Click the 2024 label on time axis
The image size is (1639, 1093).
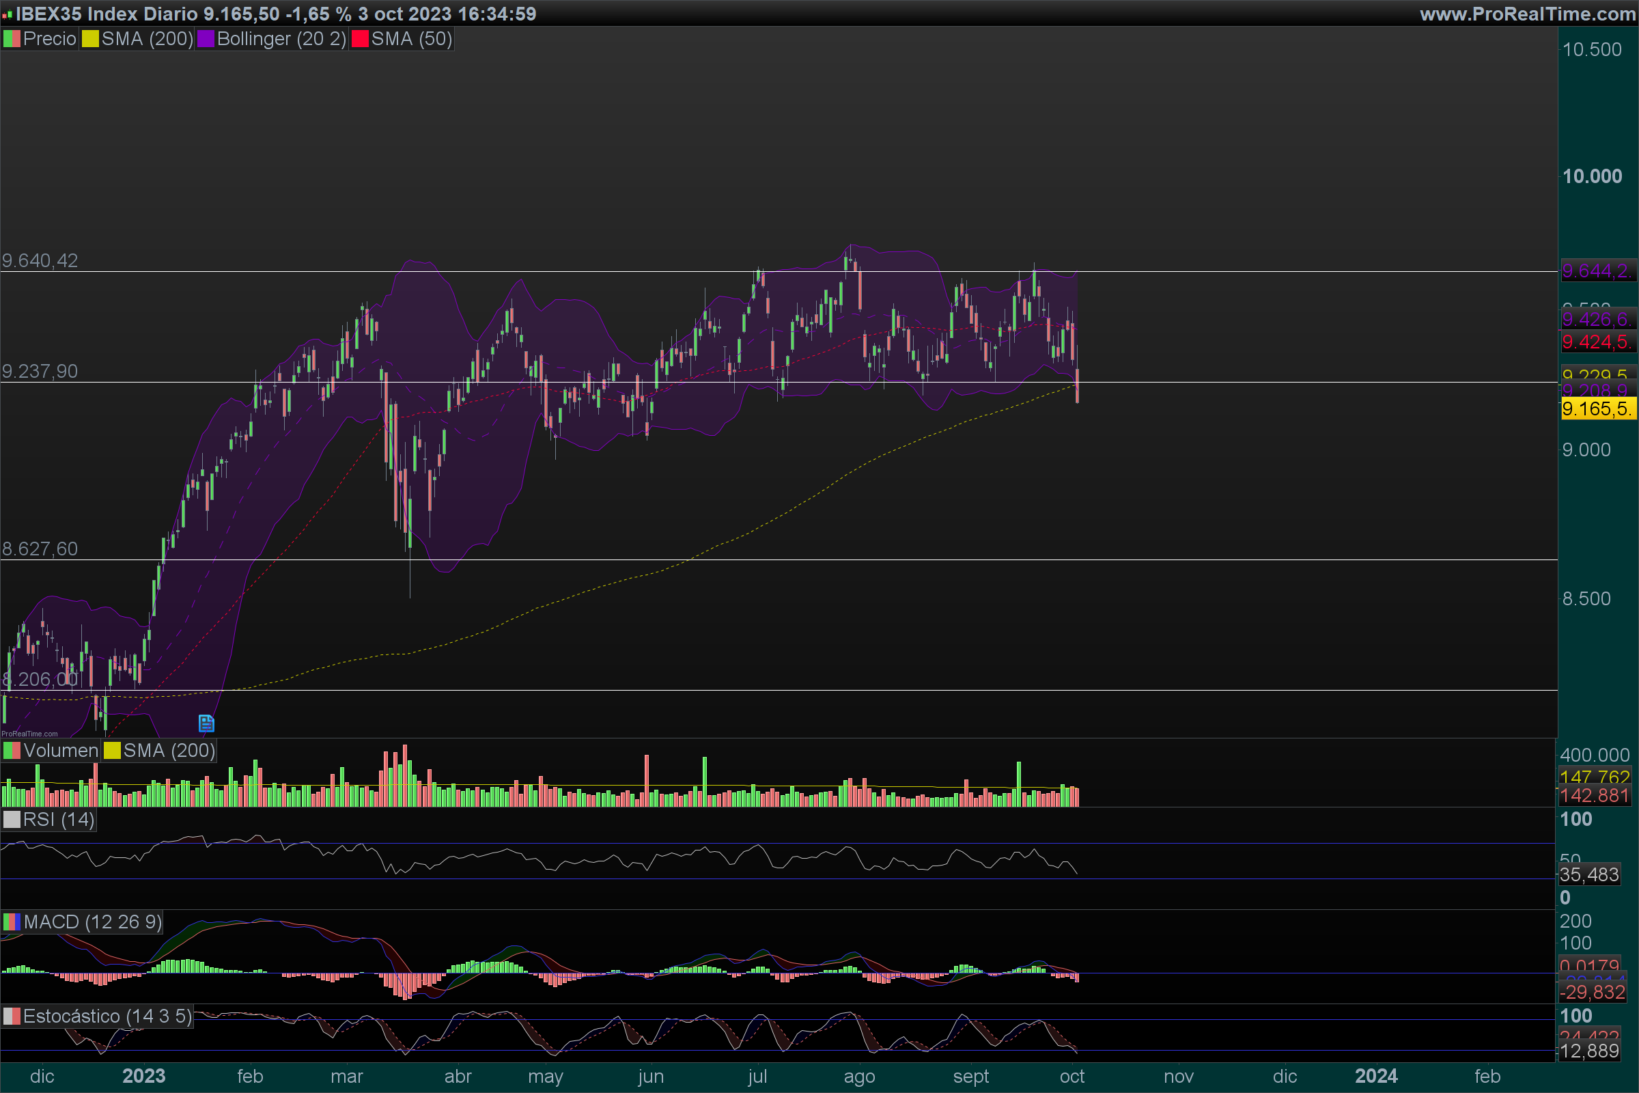pyautogui.click(x=1375, y=1077)
